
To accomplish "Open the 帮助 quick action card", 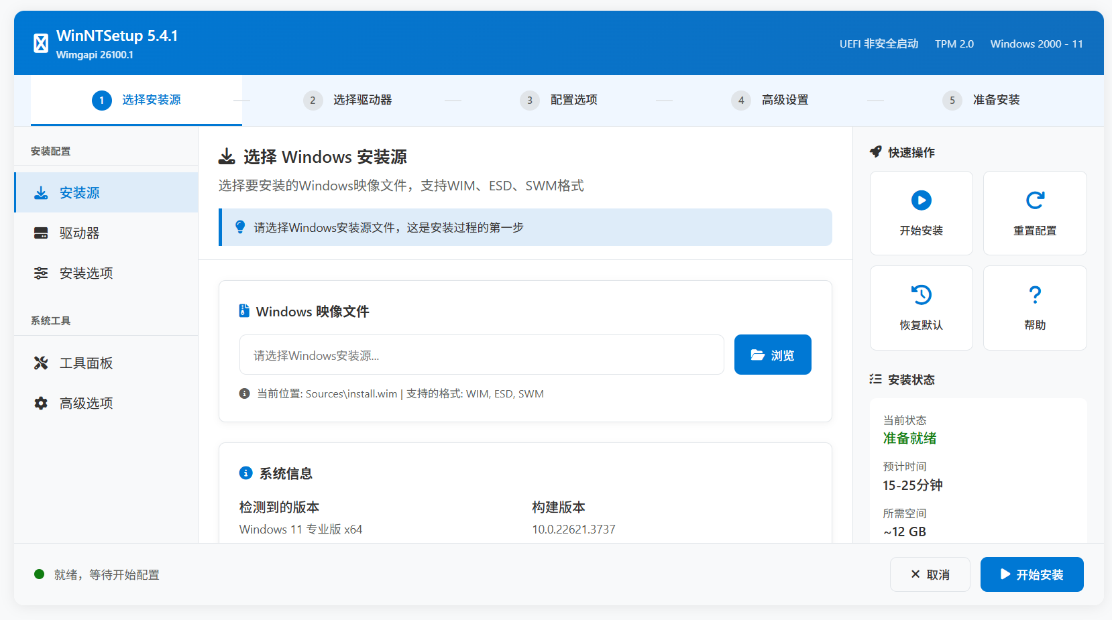I will [1035, 308].
